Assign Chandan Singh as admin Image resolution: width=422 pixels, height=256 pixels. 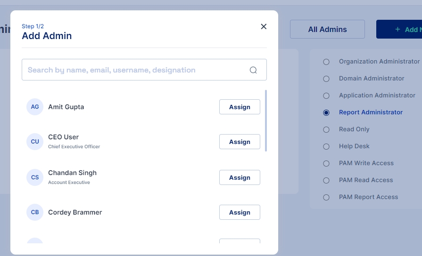240,177
